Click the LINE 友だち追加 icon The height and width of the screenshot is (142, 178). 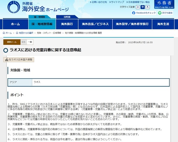[x=160, y=13]
